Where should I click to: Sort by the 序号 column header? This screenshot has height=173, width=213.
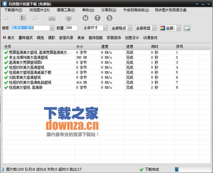point(187,47)
